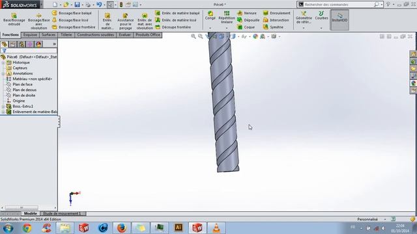
Task: Open the Congé dropdown arrow
Action: [210, 28]
